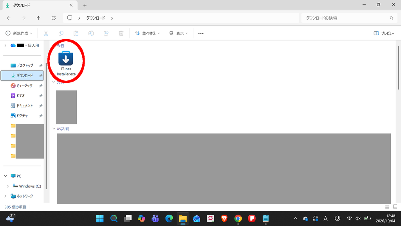The image size is (401, 226).
Task: Open Copilot from the taskbar
Action: 141,218
